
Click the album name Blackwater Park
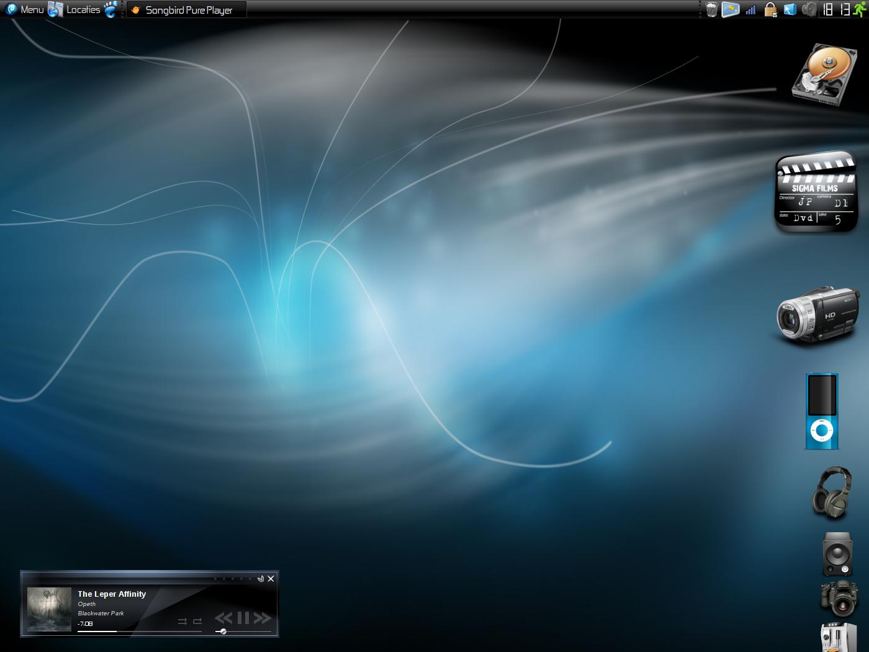[101, 614]
